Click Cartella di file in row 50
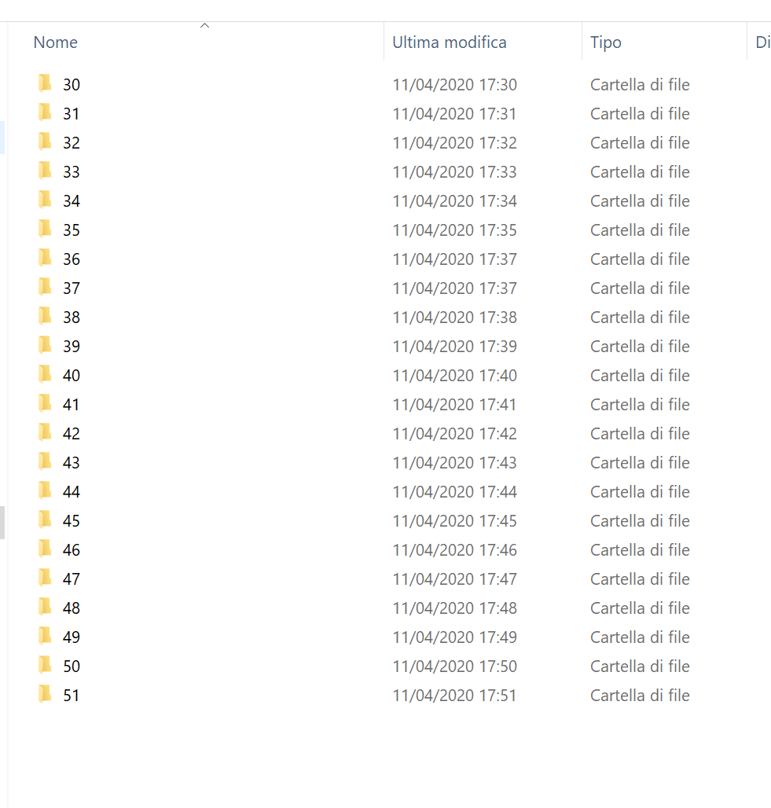Viewport: 771px width, 808px height. [640, 667]
